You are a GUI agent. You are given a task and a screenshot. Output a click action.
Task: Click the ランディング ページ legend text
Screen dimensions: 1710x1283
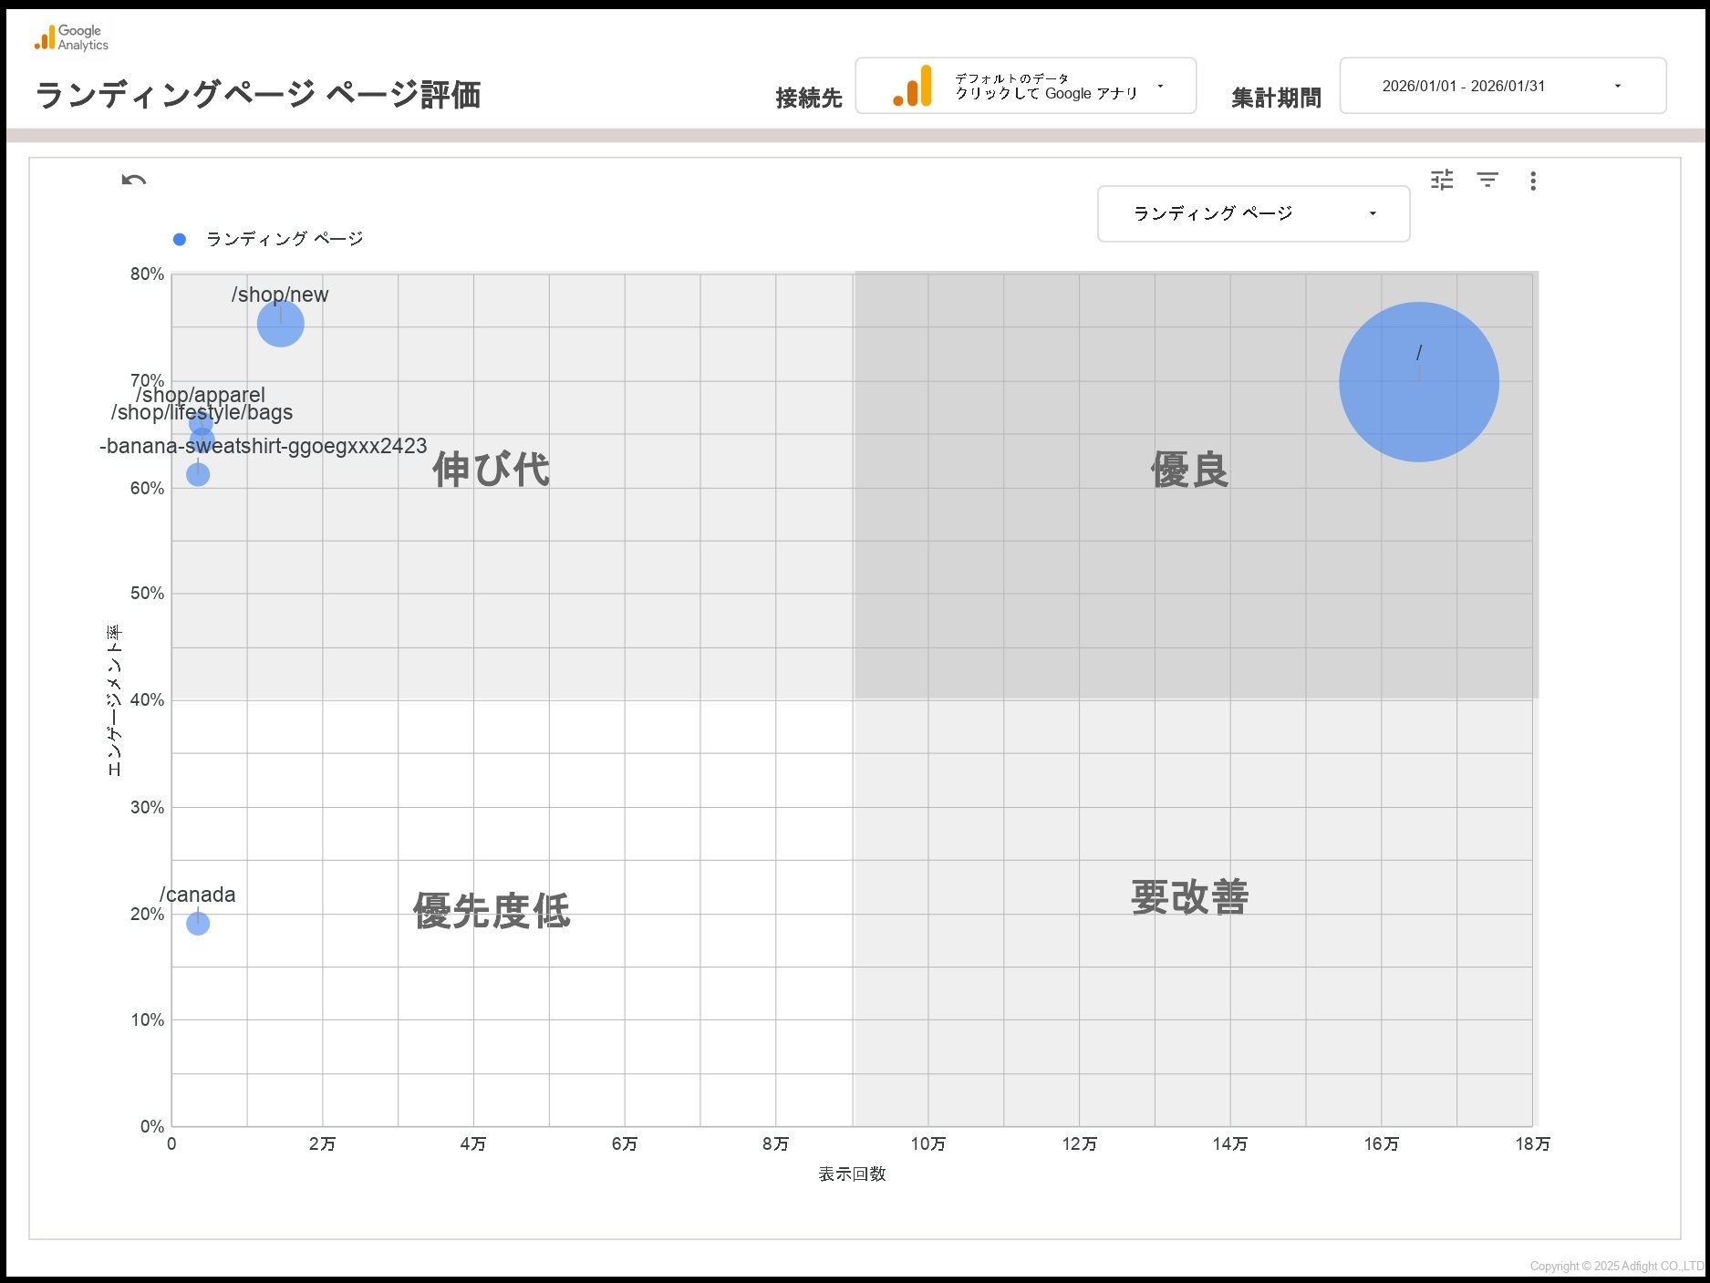coord(285,239)
